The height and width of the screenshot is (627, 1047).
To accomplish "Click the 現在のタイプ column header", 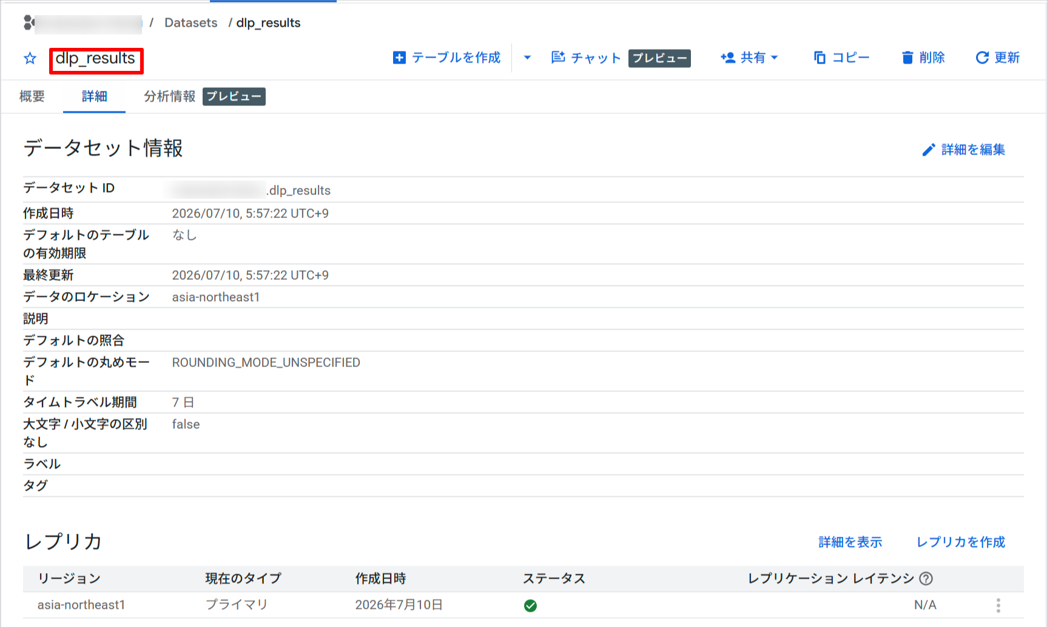I will pos(243,579).
